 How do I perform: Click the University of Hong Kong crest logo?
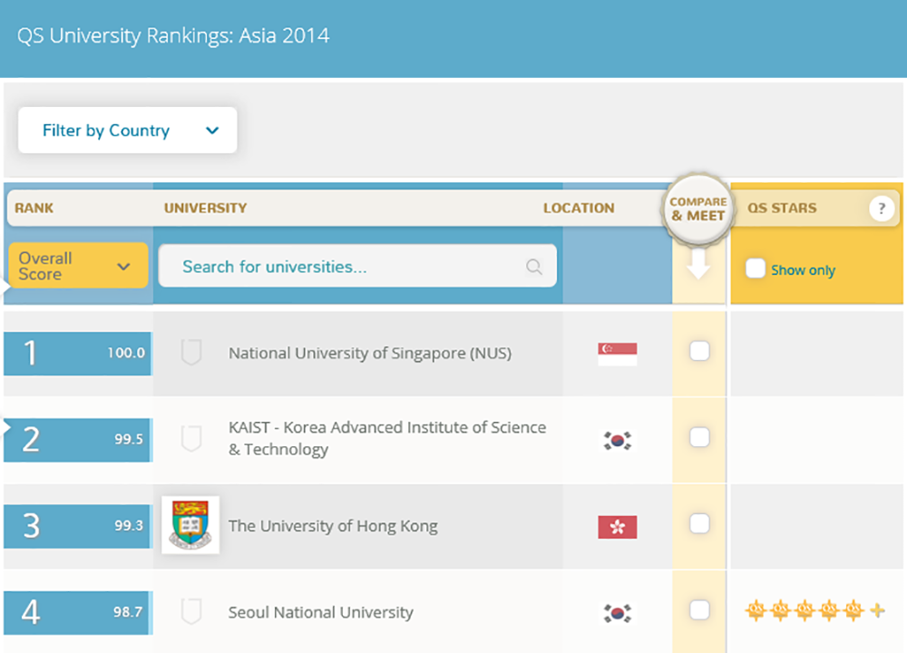tap(190, 524)
